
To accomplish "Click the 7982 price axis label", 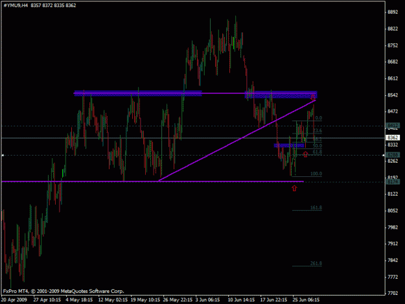I will click(x=393, y=228).
